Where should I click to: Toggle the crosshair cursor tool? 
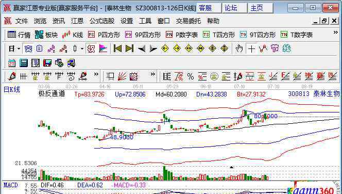251,48
